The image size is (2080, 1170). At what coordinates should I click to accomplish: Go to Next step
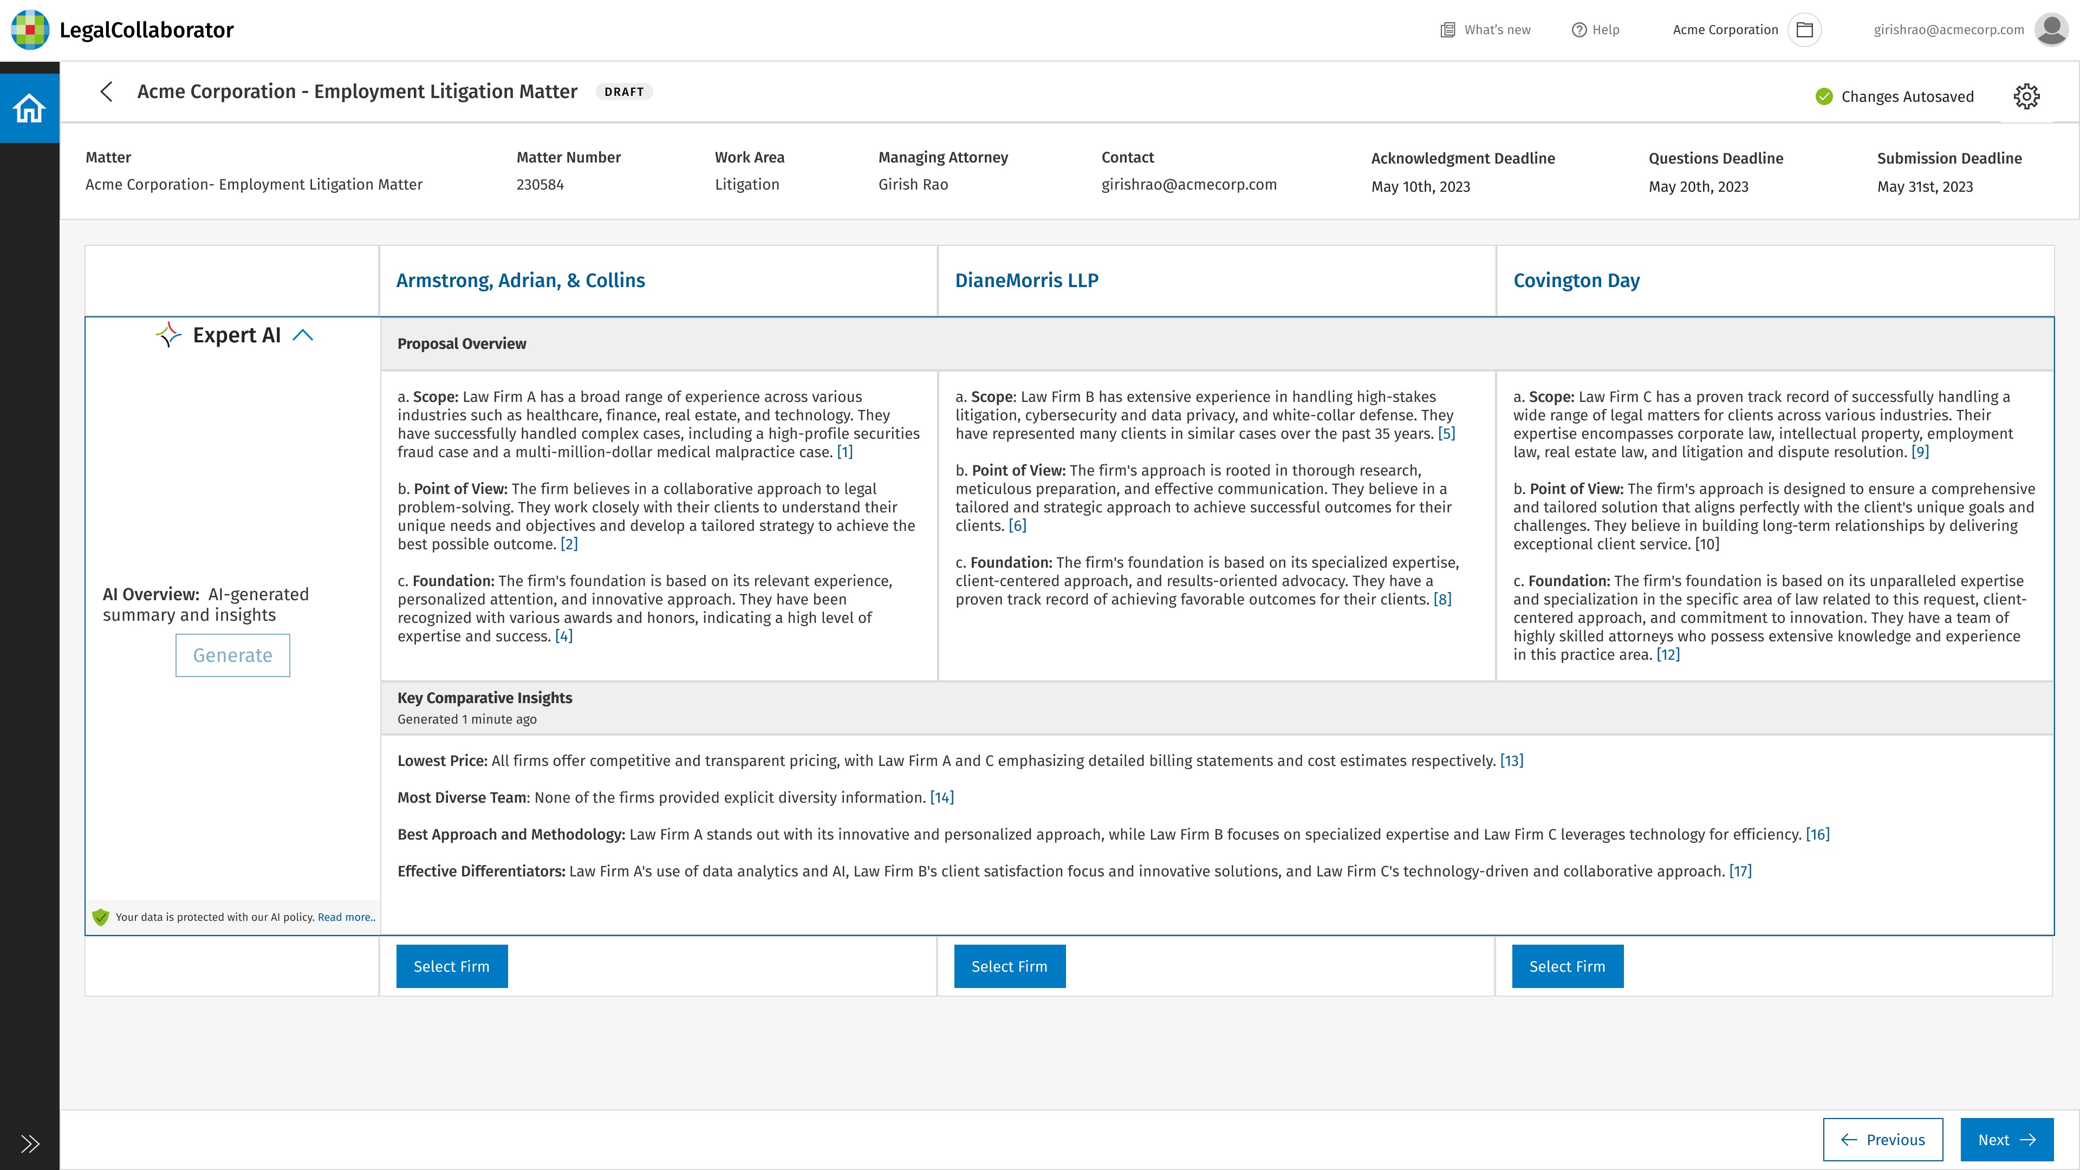click(x=2006, y=1140)
